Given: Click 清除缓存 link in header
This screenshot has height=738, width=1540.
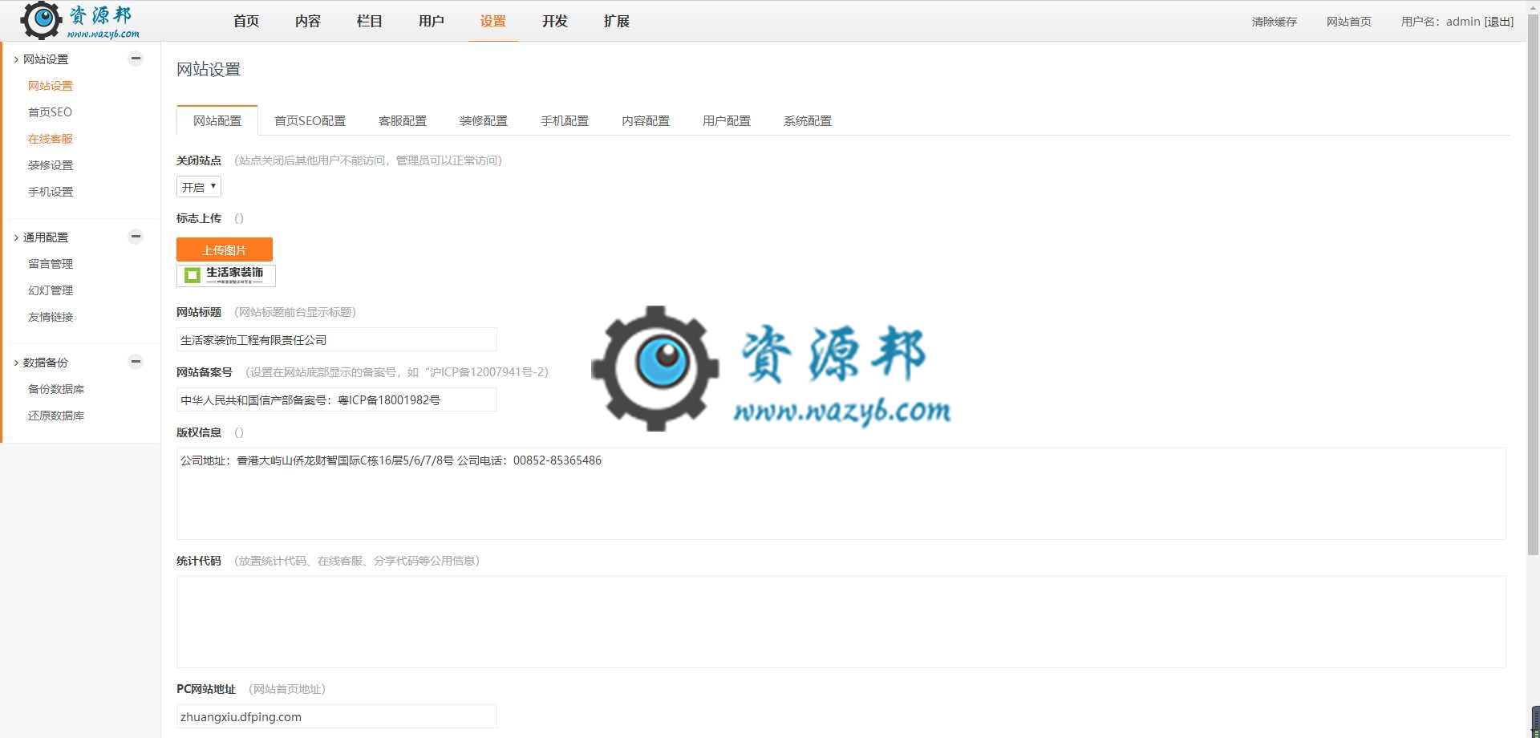Looking at the screenshot, I should click(x=1275, y=22).
